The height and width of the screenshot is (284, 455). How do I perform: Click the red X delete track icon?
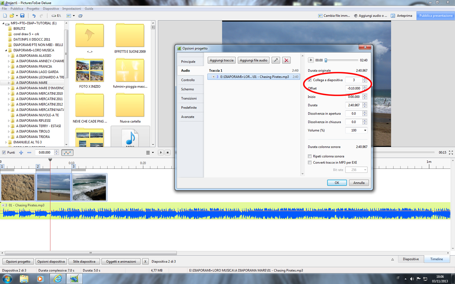286,60
